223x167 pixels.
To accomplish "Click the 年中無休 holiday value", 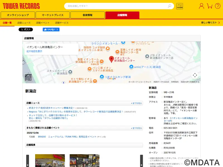I will pyautogui.click(x=168, y=97).
